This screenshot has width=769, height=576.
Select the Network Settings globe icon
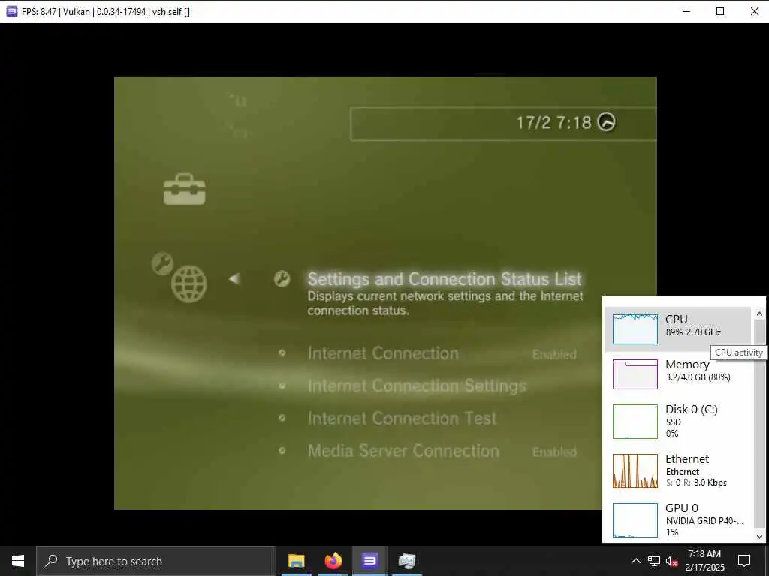click(x=188, y=284)
